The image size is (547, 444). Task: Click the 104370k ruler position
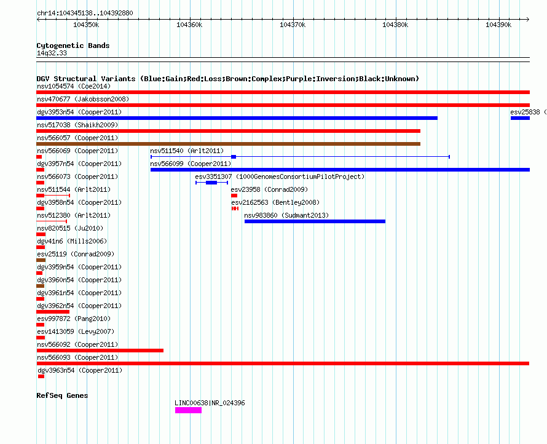click(x=293, y=25)
